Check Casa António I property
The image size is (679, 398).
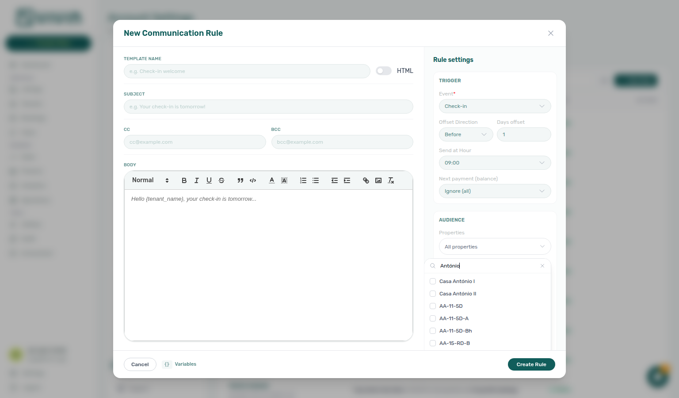point(433,281)
